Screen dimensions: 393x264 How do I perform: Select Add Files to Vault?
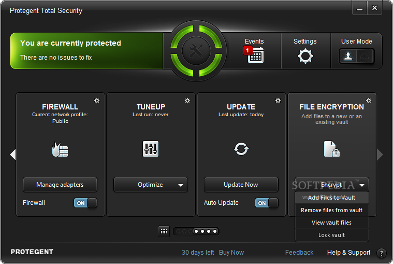(331, 198)
